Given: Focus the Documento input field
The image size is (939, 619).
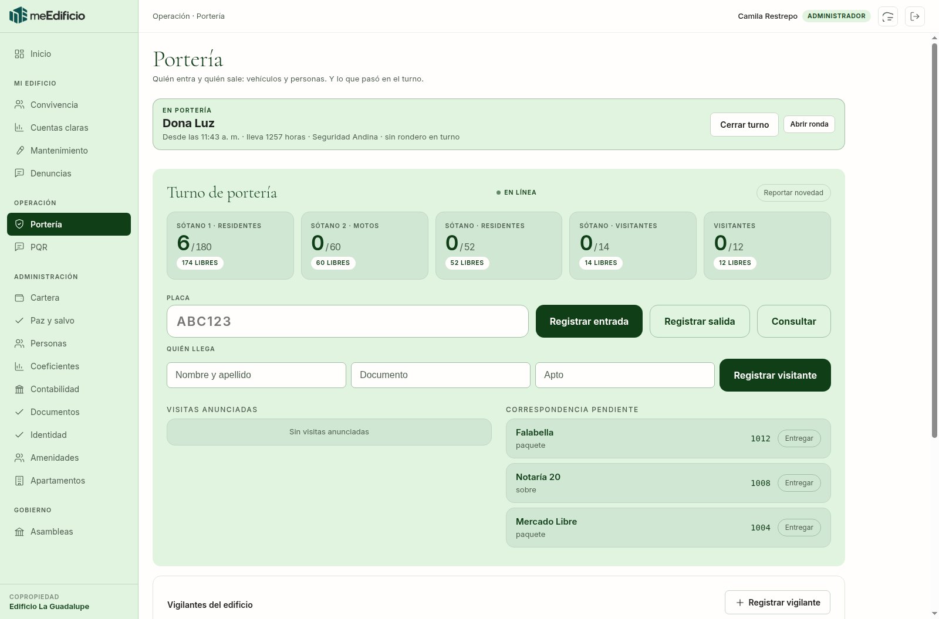Looking at the screenshot, I should pyautogui.click(x=441, y=375).
